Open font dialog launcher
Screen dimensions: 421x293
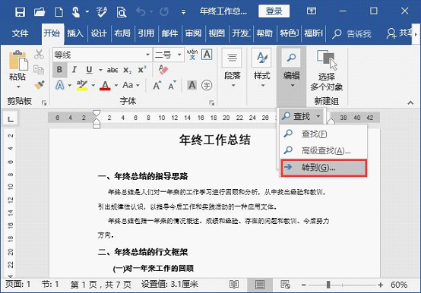pyautogui.click(x=212, y=103)
